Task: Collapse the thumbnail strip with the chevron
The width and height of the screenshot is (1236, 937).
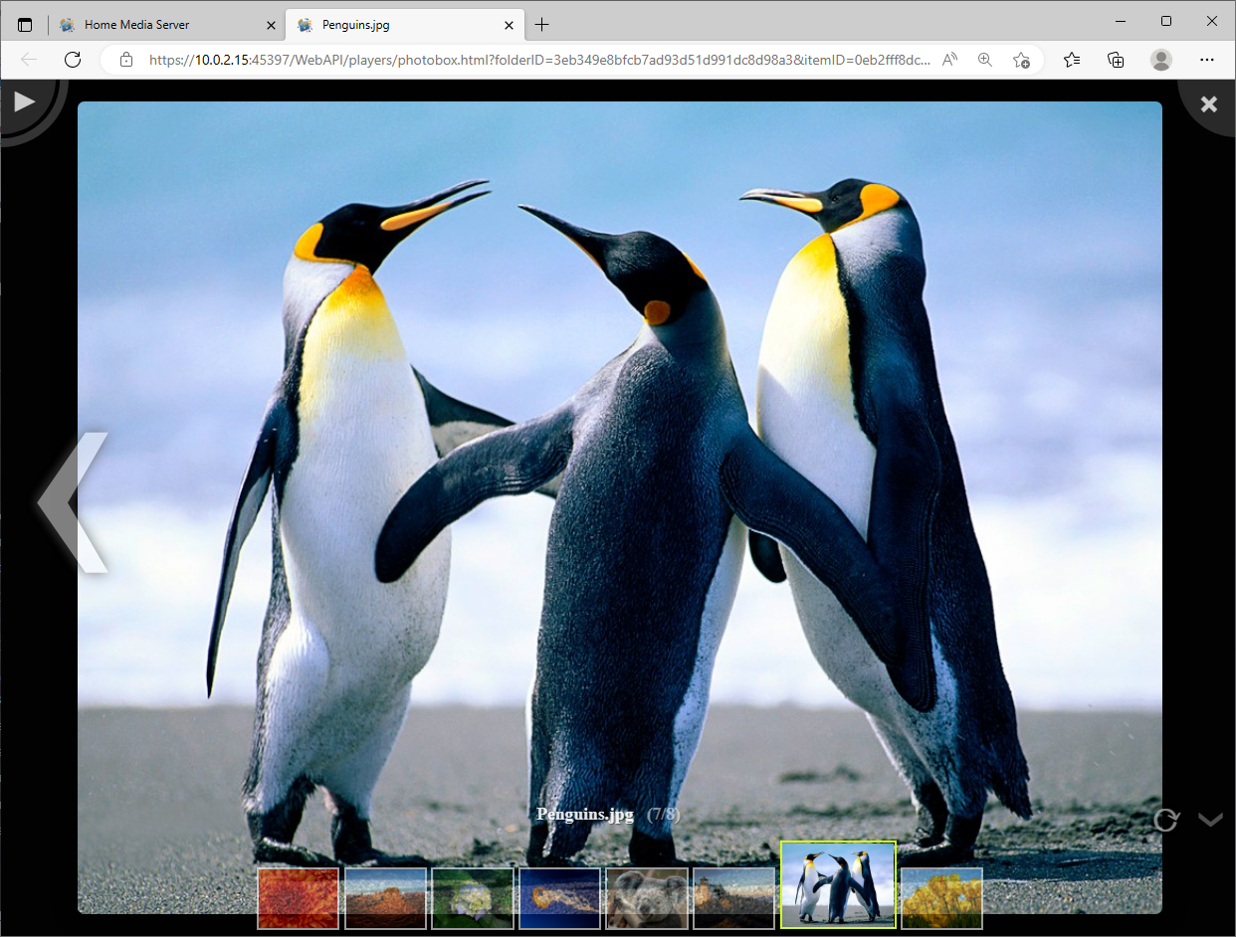Action: [1210, 820]
